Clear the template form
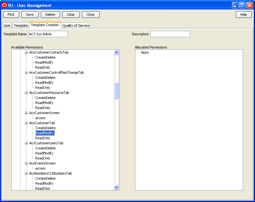255x202 pixels. pos(71,14)
